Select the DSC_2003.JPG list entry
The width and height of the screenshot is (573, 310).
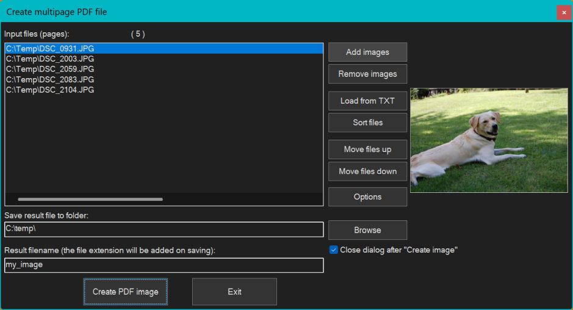click(50, 59)
